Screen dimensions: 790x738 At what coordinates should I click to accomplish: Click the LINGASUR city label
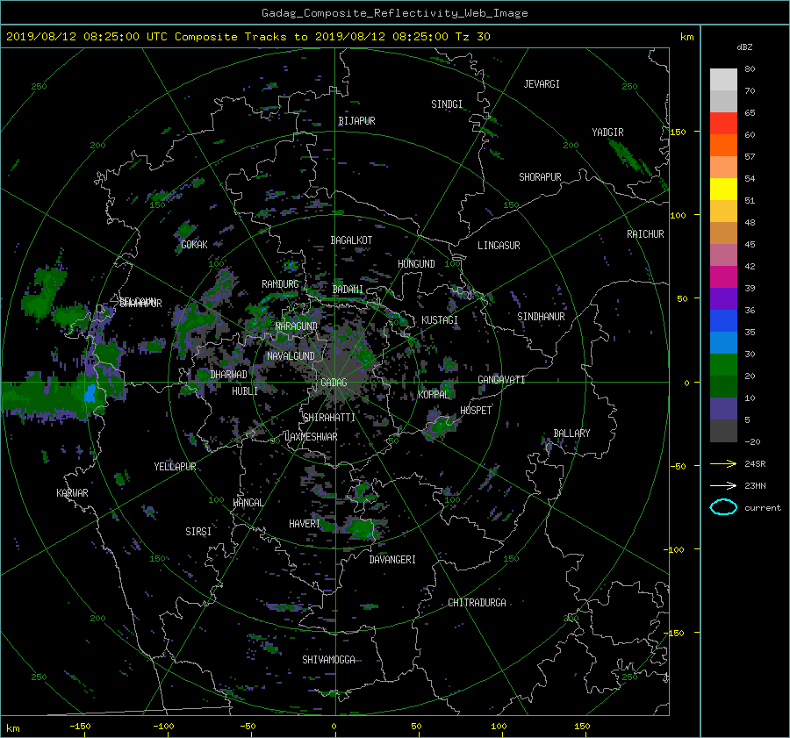[x=499, y=246]
